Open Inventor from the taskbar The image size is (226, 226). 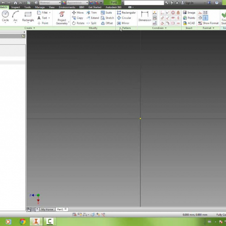click(x=36, y=221)
